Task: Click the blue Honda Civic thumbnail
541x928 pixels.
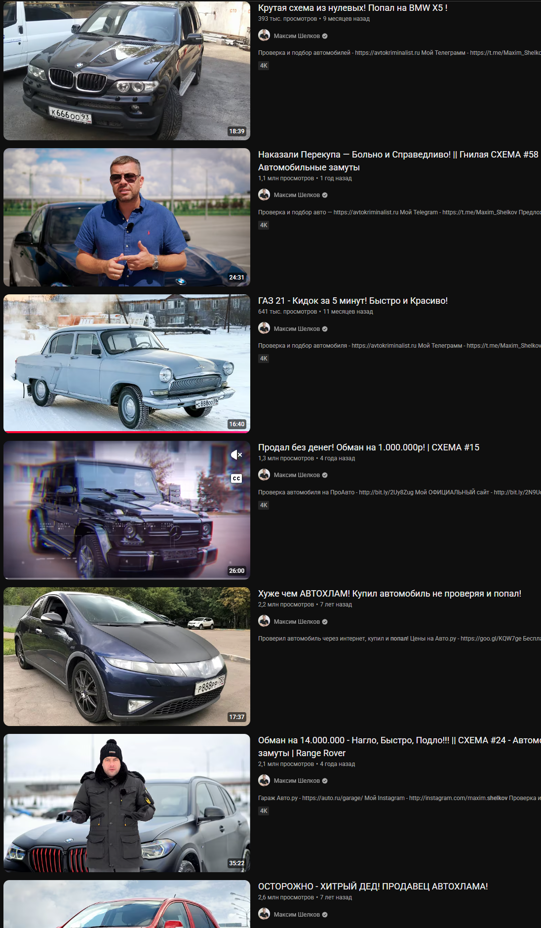Action: (127, 656)
